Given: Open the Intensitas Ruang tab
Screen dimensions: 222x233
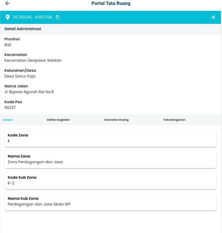Looking at the screenshot, I should point(116,120).
